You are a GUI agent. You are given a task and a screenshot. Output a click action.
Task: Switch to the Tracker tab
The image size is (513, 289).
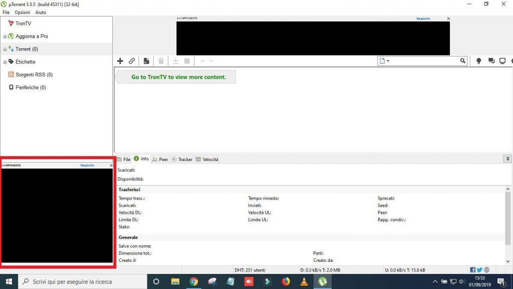coord(182,159)
